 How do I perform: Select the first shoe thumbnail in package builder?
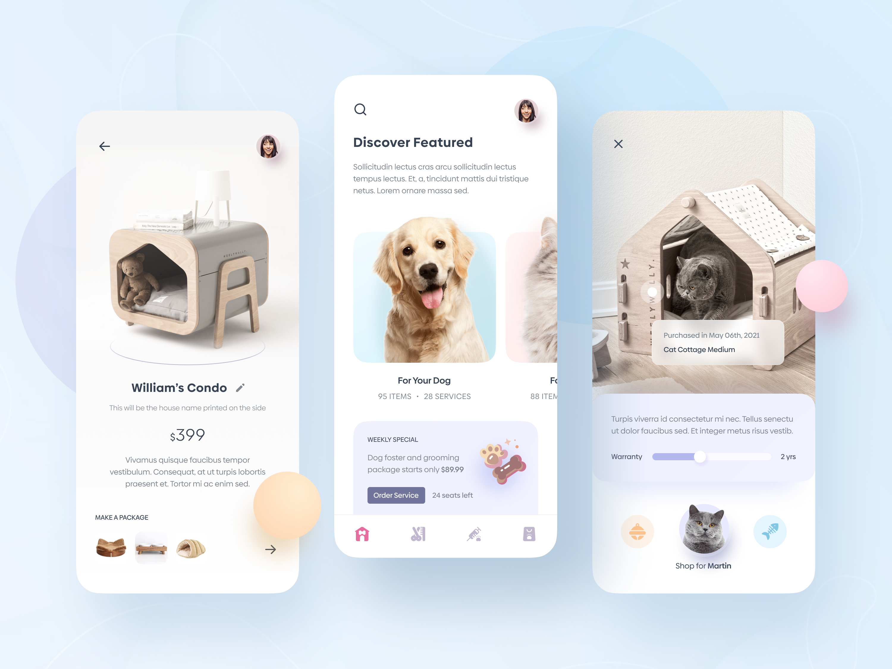[112, 548]
